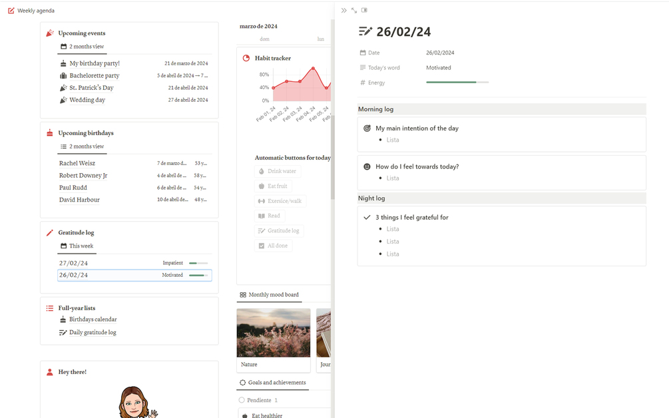Click the Night log heading

(x=371, y=198)
